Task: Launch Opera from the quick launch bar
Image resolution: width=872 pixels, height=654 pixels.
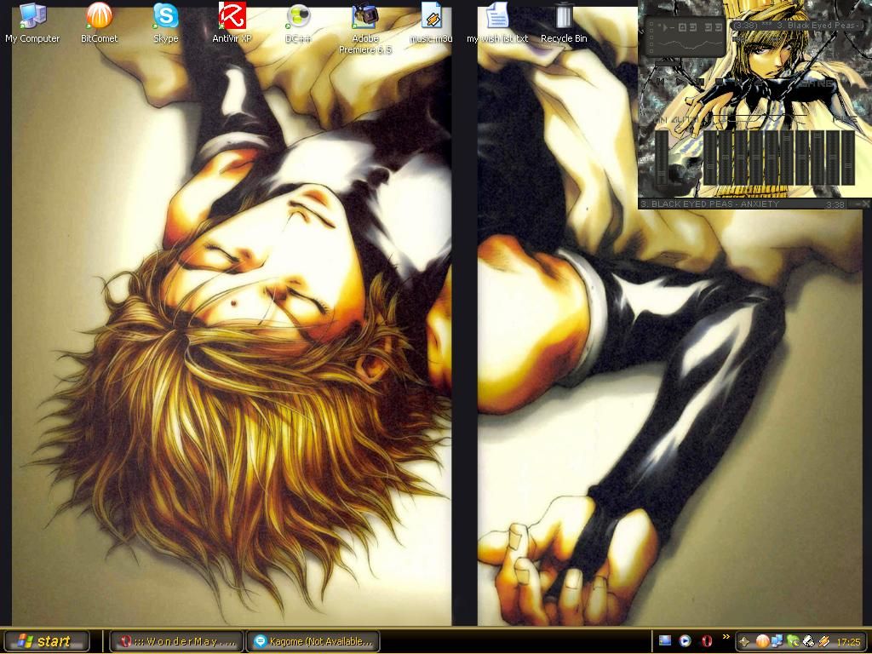Action: (706, 641)
